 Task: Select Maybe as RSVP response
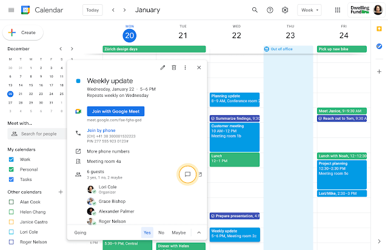coord(178,232)
